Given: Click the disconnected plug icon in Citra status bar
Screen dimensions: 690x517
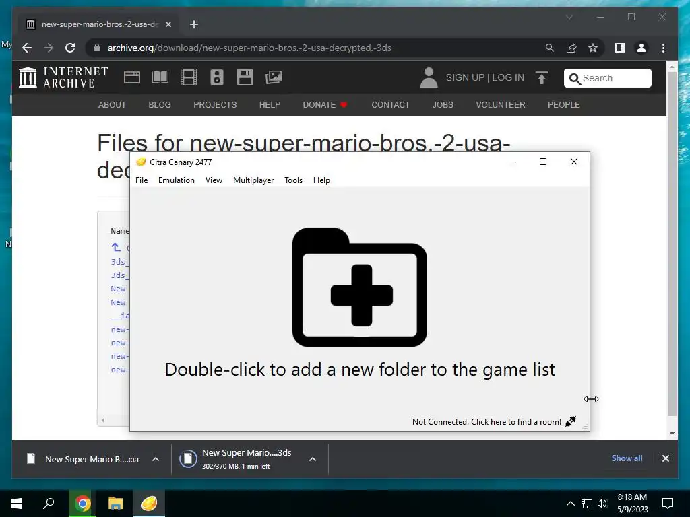Looking at the screenshot, I should [x=571, y=421].
